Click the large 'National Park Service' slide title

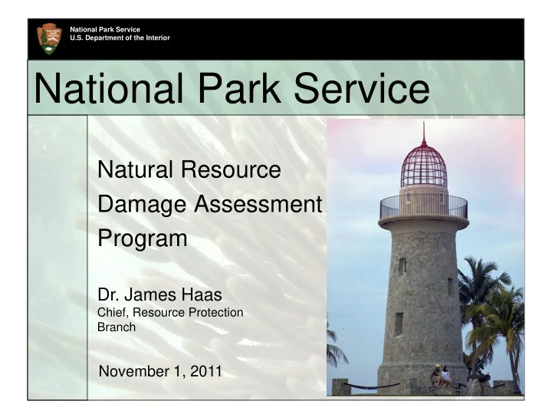232,88
